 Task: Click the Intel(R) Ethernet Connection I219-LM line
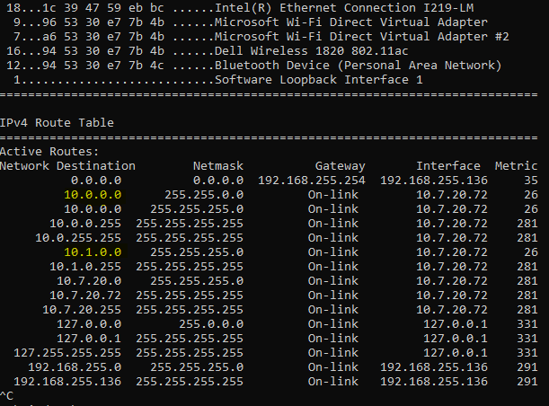[240, 8]
